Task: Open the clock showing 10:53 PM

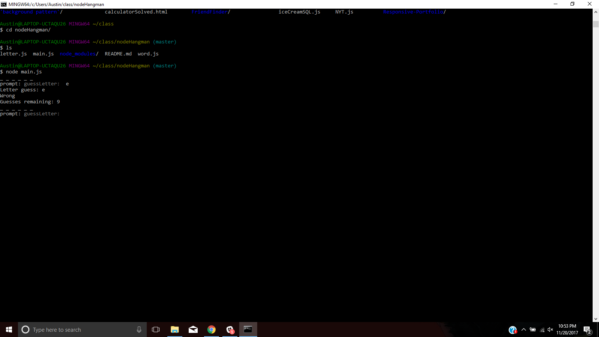Action: (x=567, y=330)
